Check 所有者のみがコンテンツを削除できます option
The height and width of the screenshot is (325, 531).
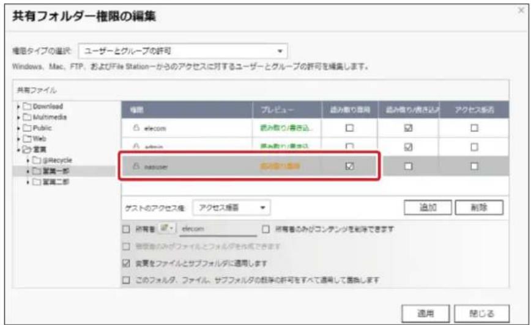[x=266, y=230]
